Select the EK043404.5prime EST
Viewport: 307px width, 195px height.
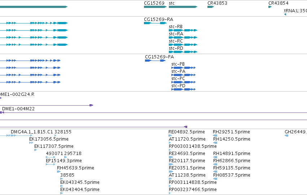tap(61, 193)
